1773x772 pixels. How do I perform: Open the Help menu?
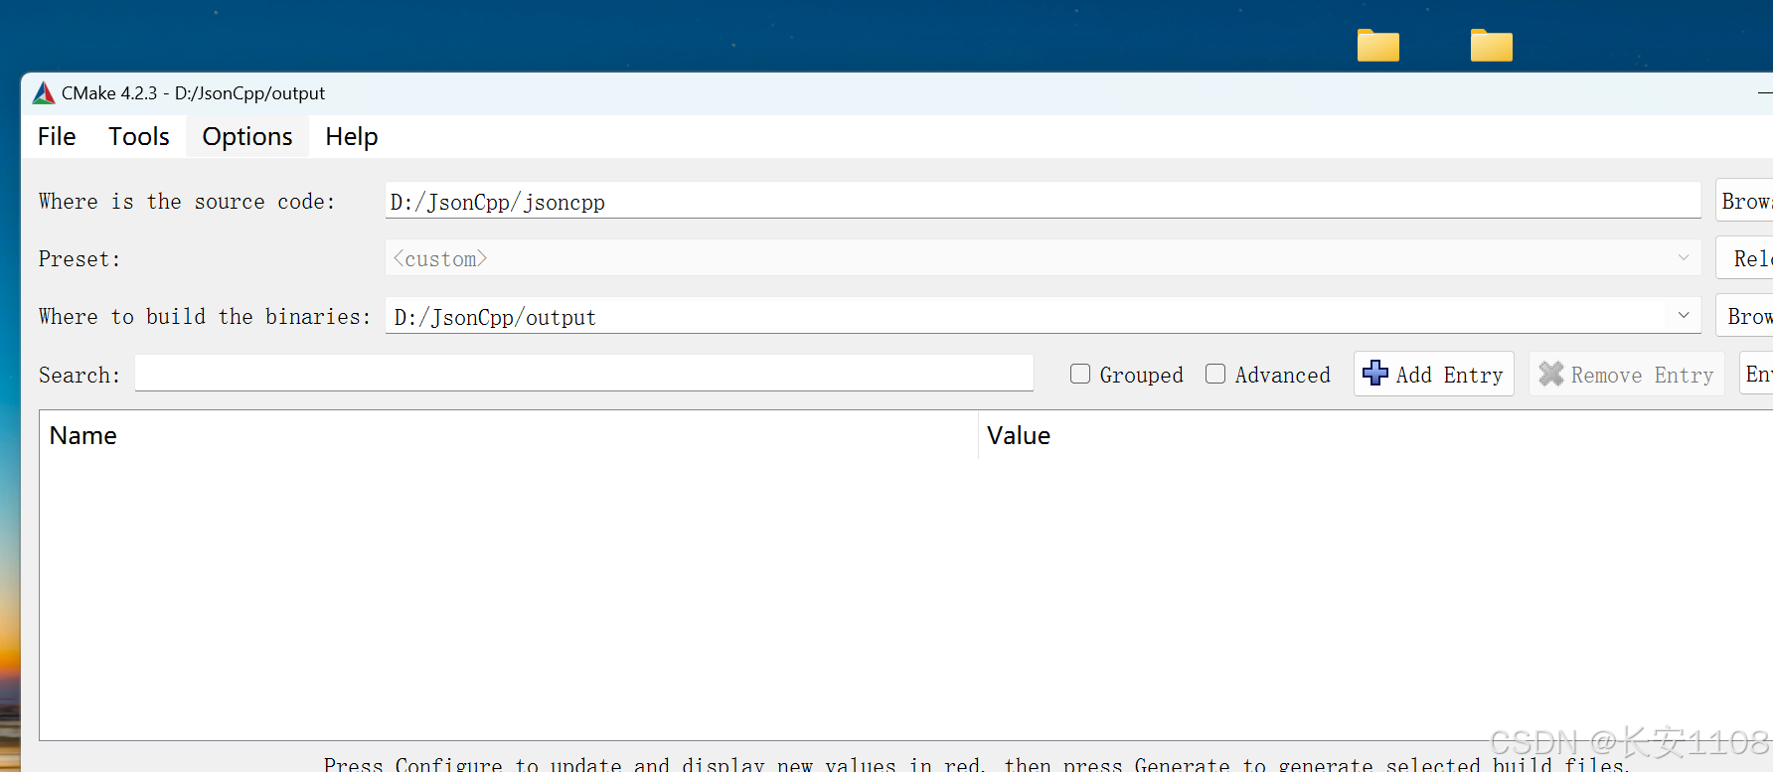(x=352, y=136)
